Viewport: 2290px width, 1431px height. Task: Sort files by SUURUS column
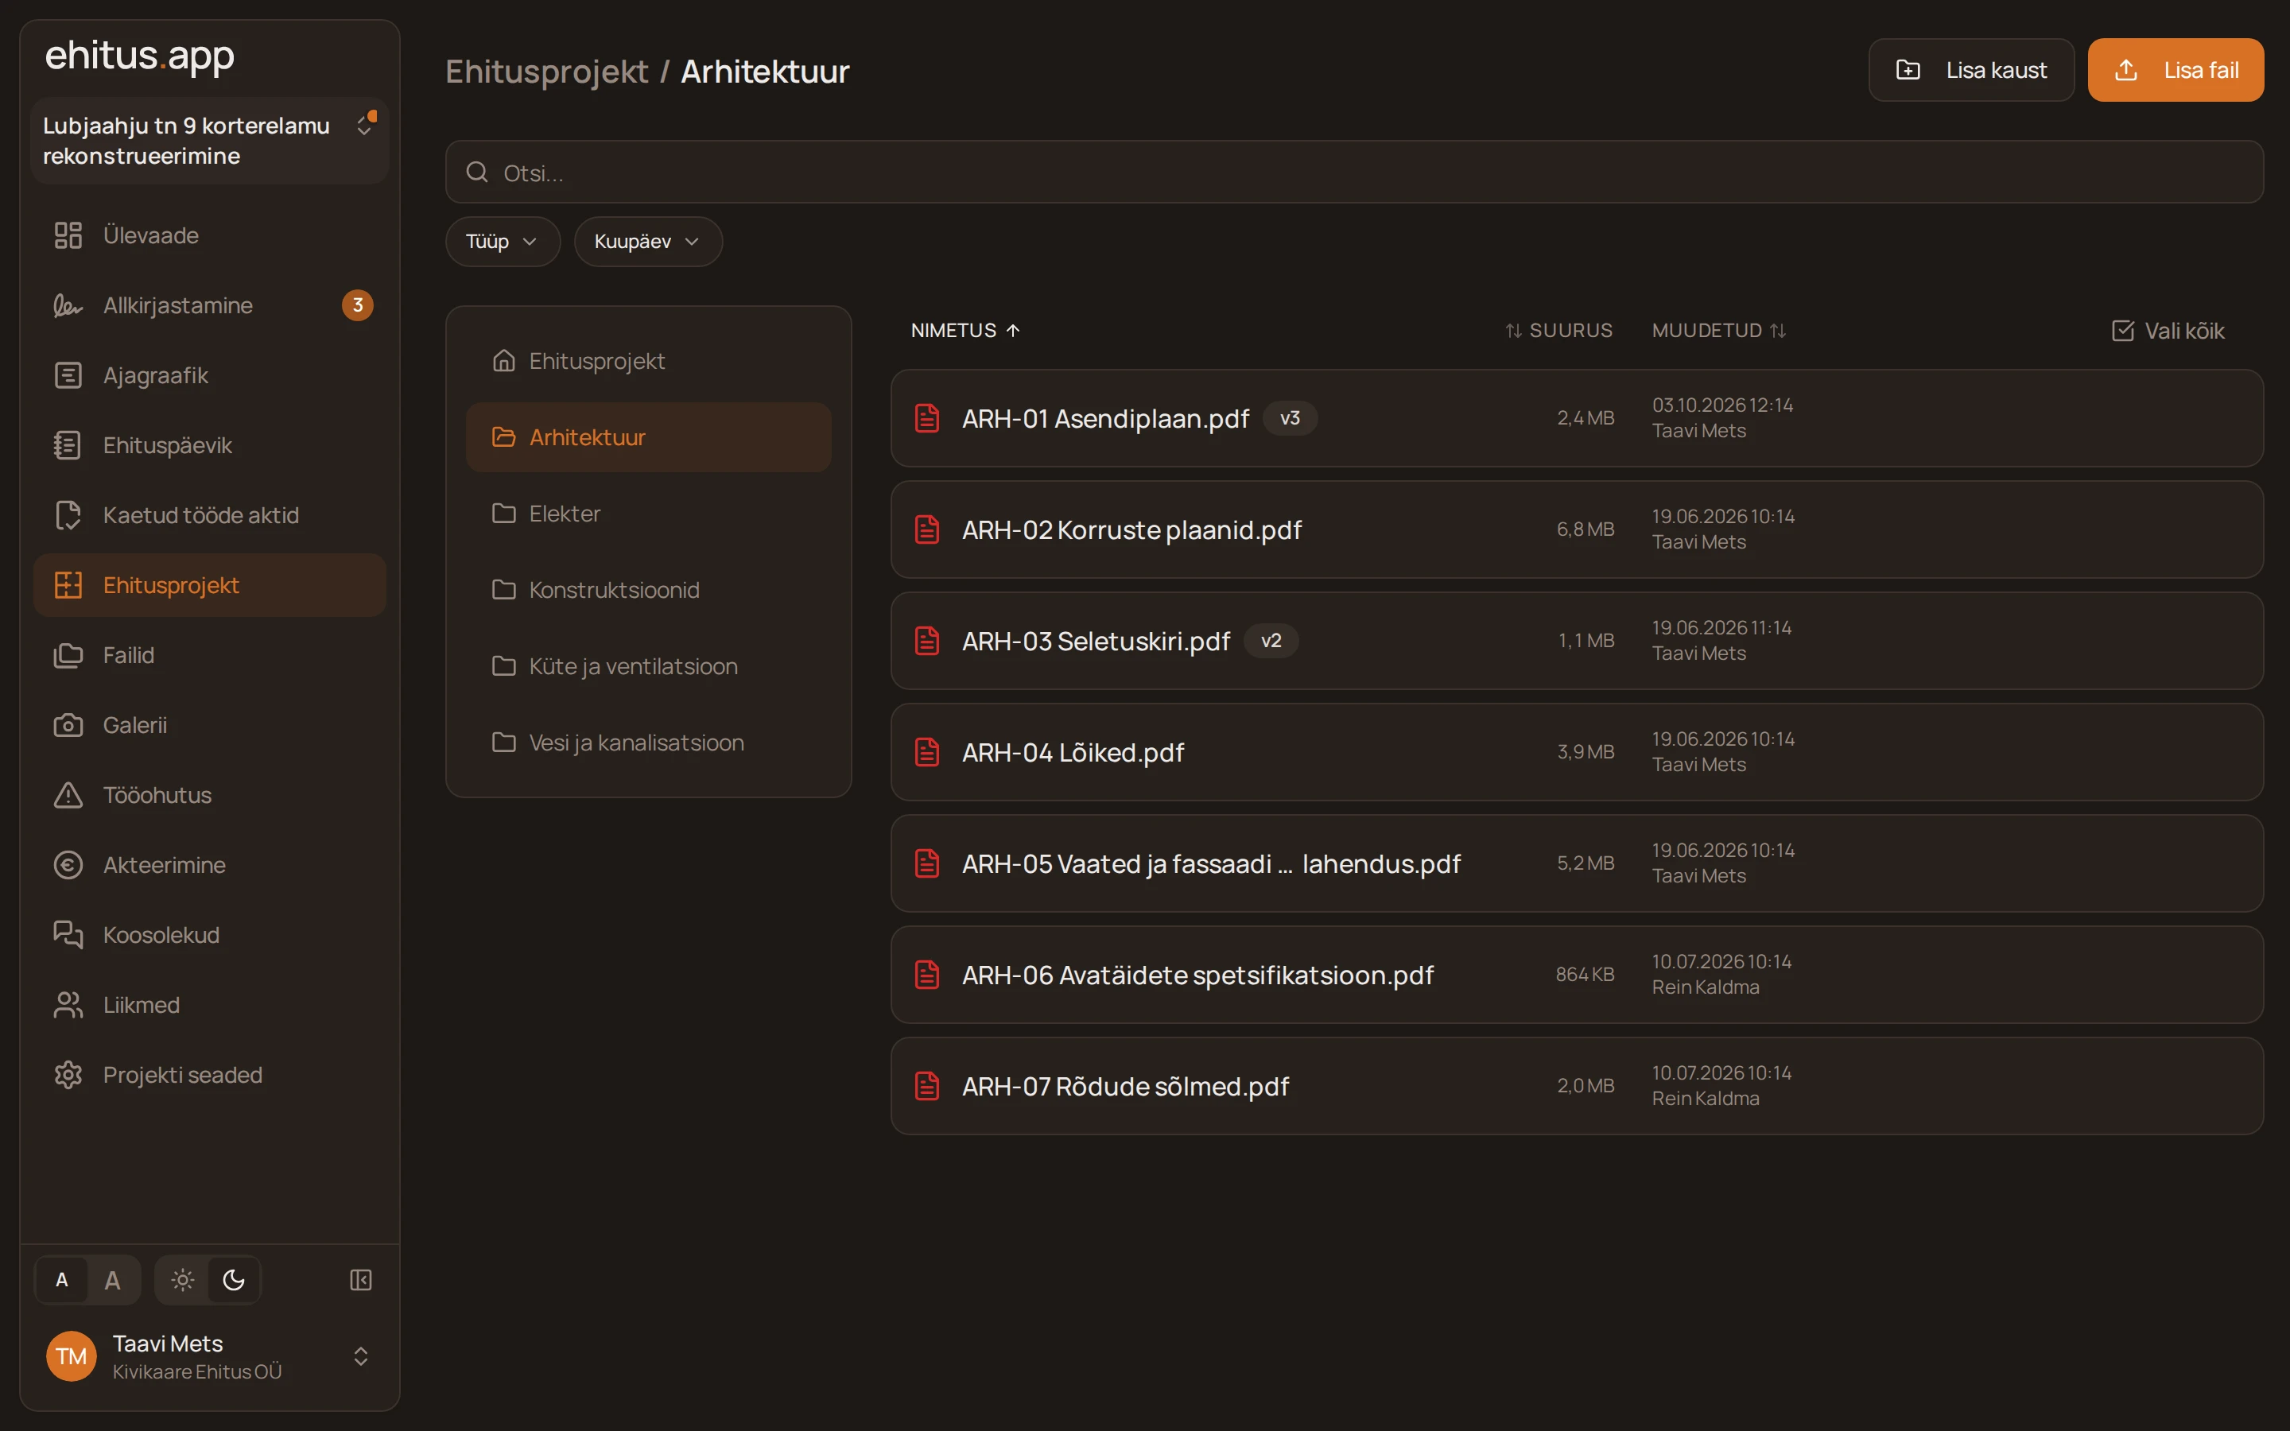point(1558,330)
